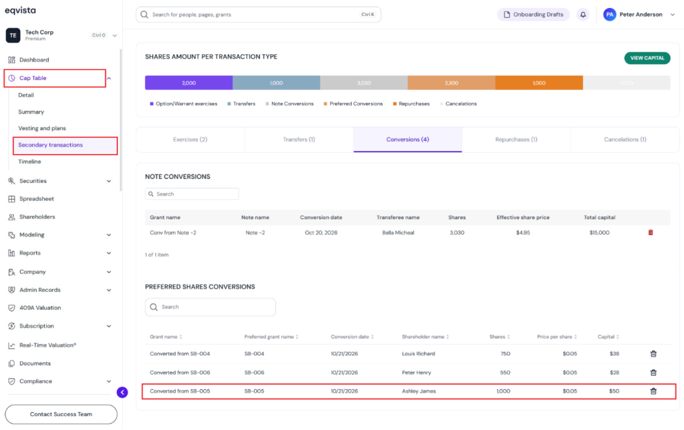Click the Reports chart icon
The width and height of the screenshot is (684, 430).
coord(11,253)
